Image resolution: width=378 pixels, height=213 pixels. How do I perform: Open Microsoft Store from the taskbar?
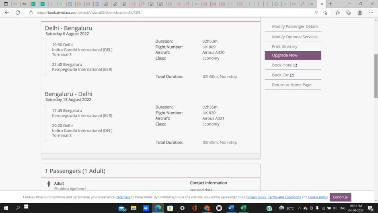click(x=170, y=208)
